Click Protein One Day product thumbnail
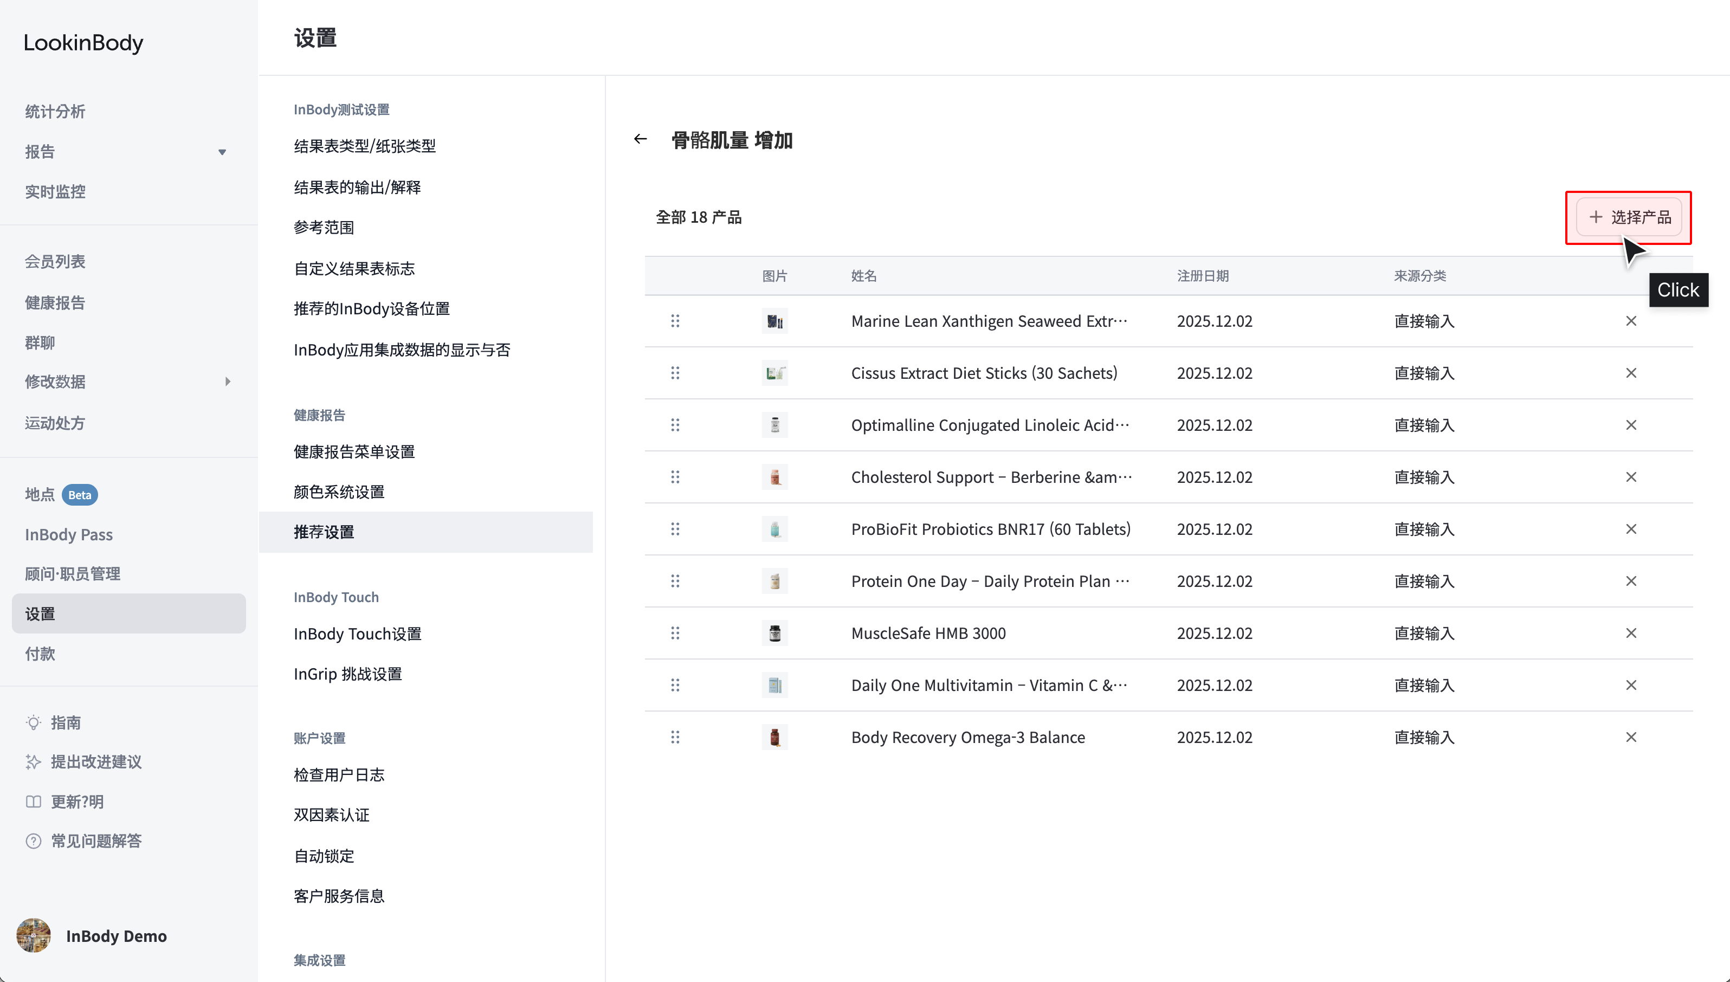The image size is (1730, 982). [x=774, y=582]
